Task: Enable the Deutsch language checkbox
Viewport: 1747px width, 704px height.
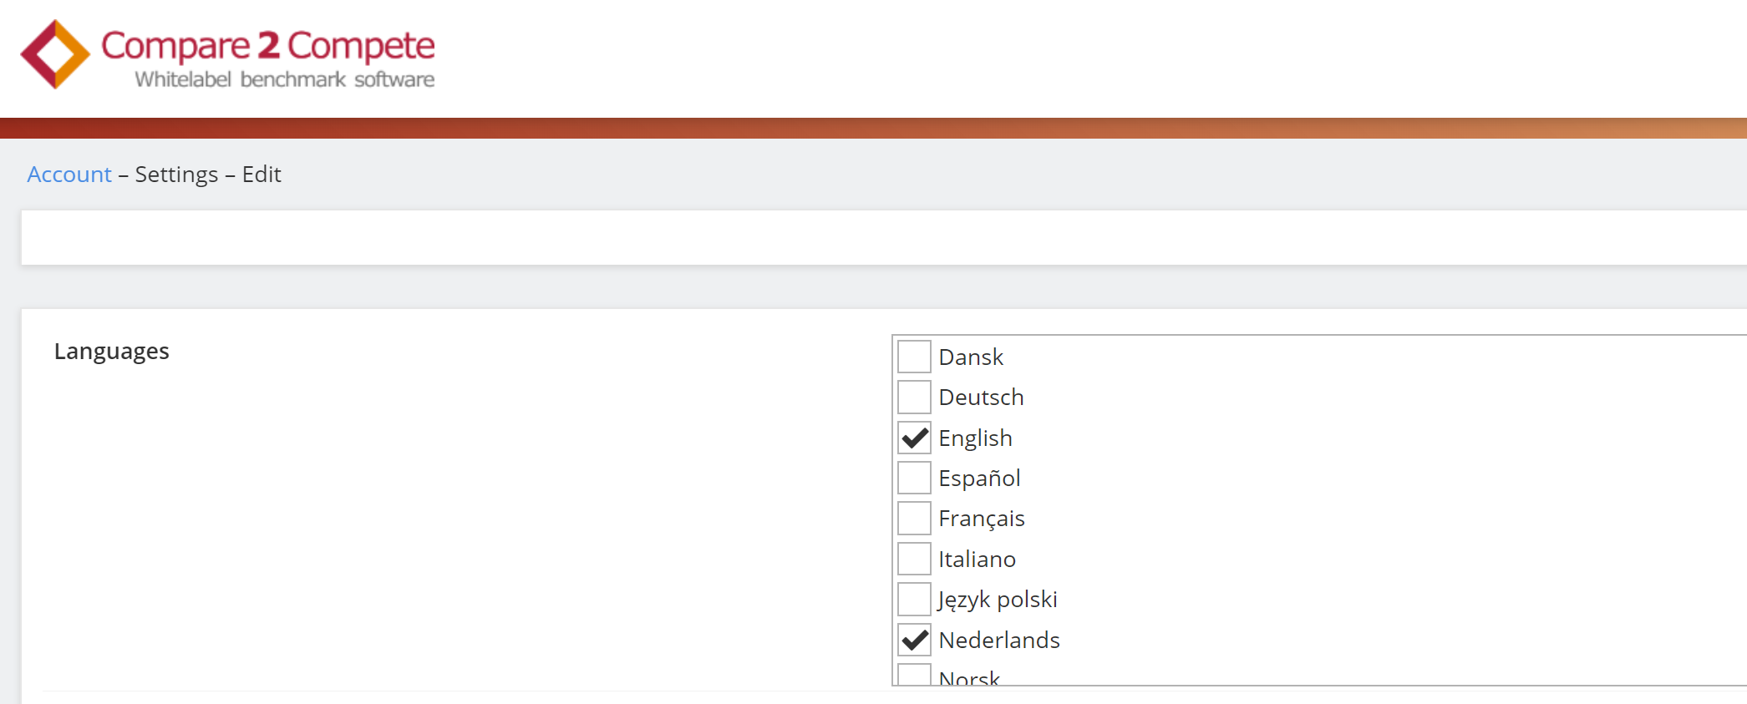Action: pos(914,397)
